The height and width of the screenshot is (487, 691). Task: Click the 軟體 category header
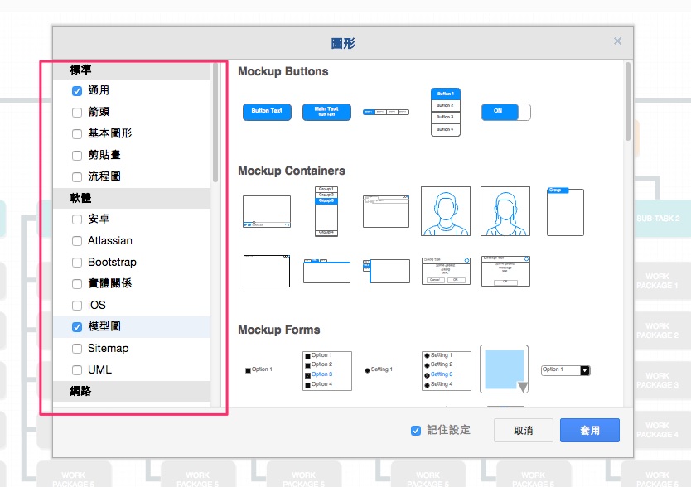pyautogui.click(x=132, y=198)
